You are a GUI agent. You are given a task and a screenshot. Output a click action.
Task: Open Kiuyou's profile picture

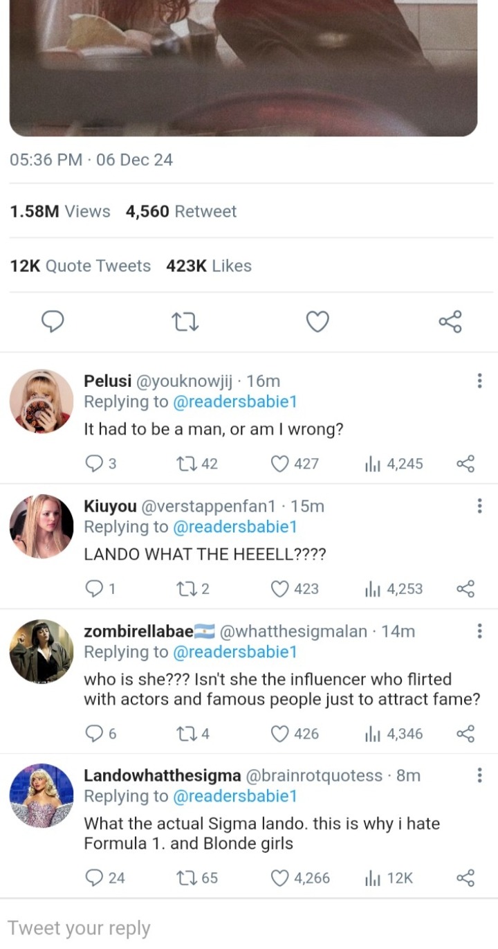(41, 527)
